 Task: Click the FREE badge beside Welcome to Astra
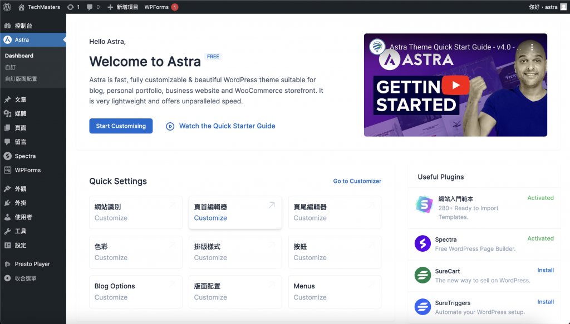[213, 57]
